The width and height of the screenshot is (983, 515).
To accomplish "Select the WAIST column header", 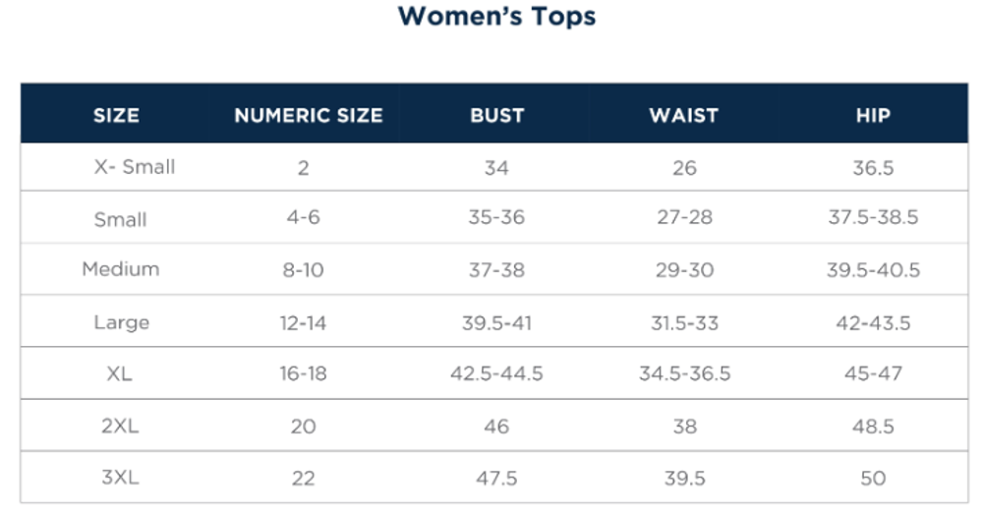I will tap(684, 115).
